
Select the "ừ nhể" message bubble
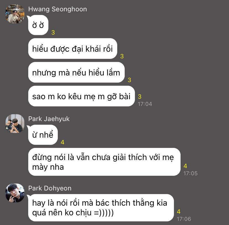coord(43,135)
